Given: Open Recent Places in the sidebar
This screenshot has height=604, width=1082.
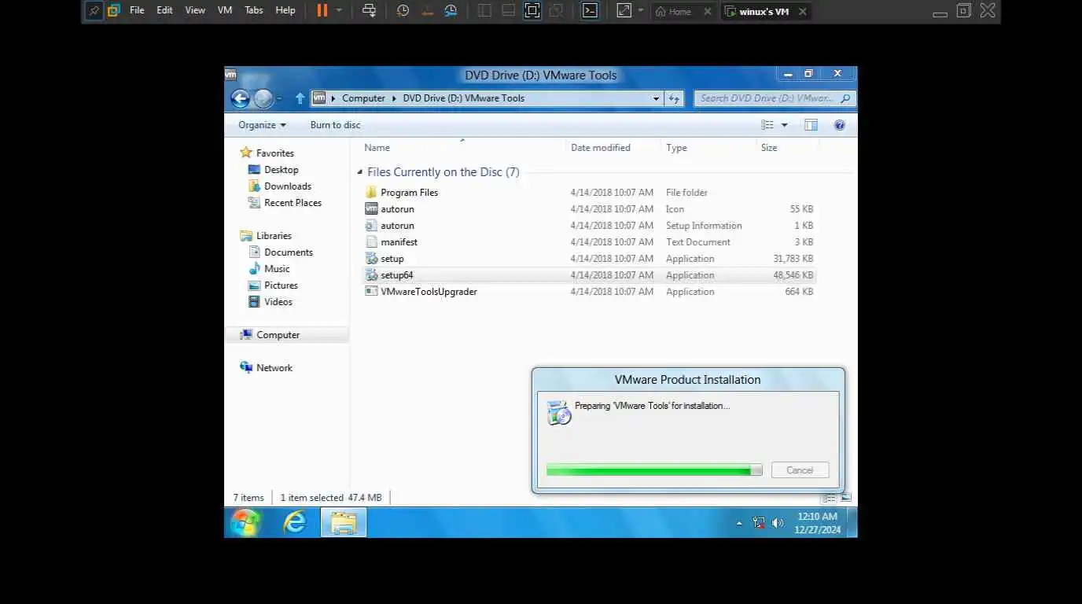Looking at the screenshot, I should [285, 203].
